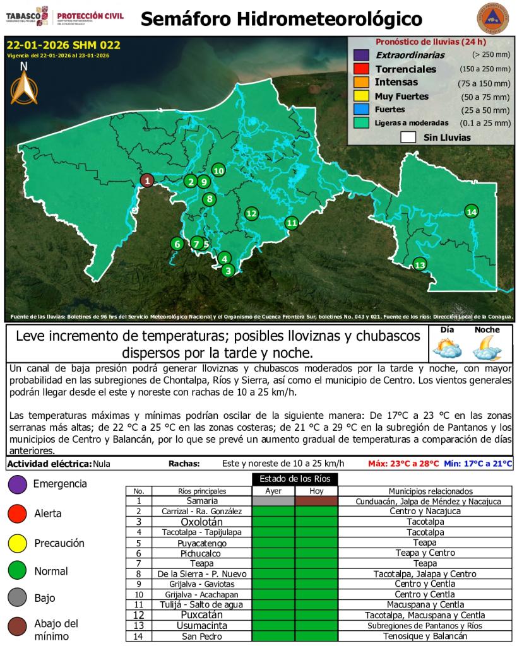This screenshot has height=646, width=517.
Task: Click the Hoy column header
Action: [x=316, y=491]
